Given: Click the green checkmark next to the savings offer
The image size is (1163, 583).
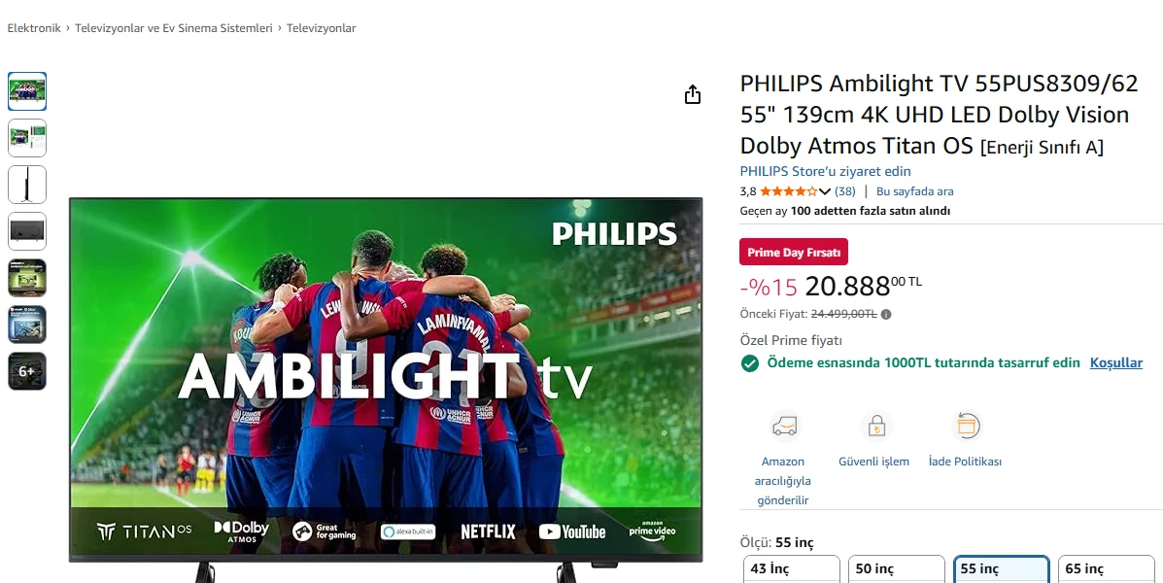Looking at the screenshot, I should tap(750, 363).
